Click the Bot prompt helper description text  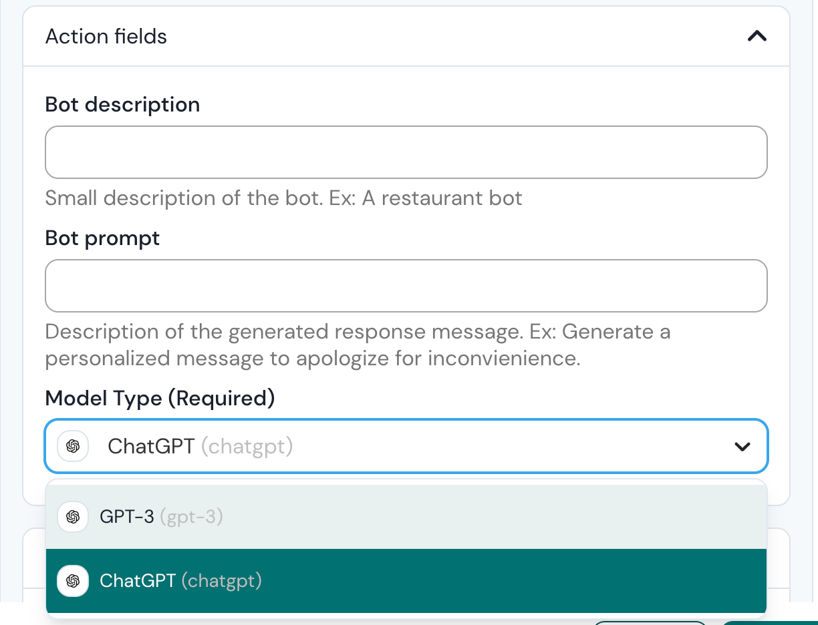358,345
